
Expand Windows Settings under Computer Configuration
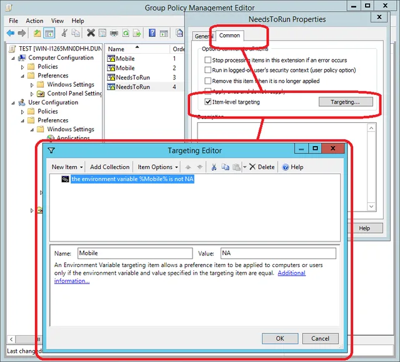(x=32, y=85)
